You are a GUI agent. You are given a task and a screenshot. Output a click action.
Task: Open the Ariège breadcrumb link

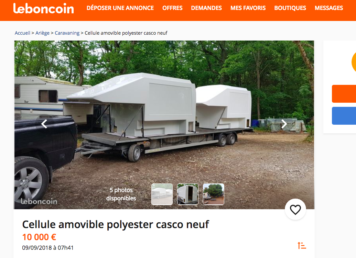42,33
